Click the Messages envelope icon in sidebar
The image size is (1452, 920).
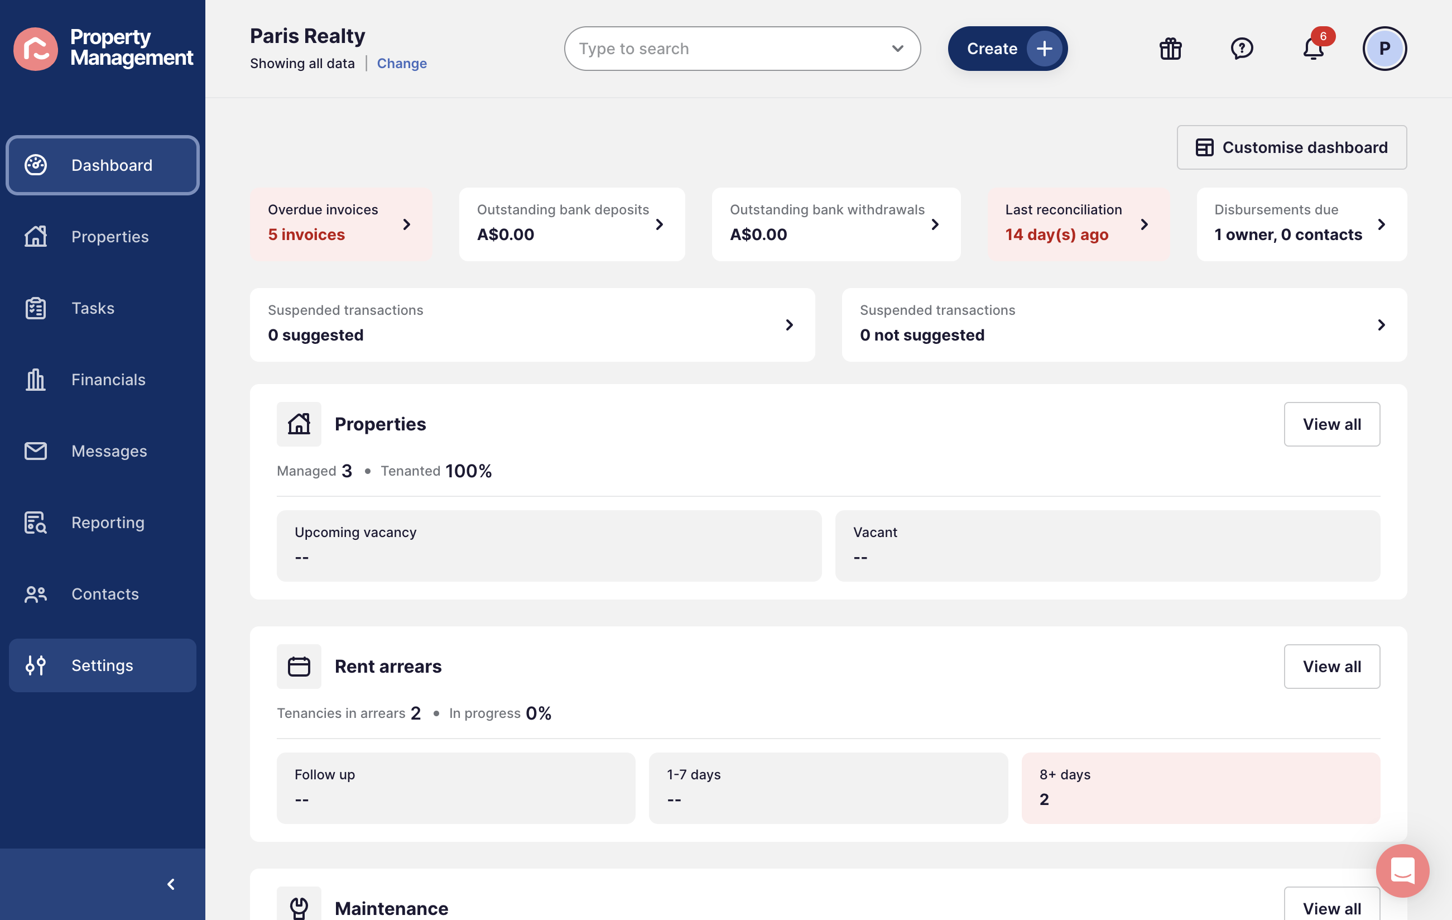point(36,451)
